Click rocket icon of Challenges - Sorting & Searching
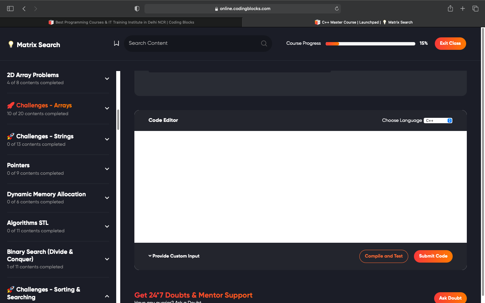The image size is (485, 303). (11, 290)
